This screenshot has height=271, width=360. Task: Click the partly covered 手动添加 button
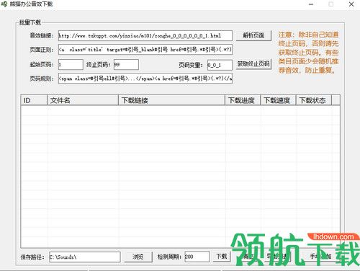click(x=321, y=257)
